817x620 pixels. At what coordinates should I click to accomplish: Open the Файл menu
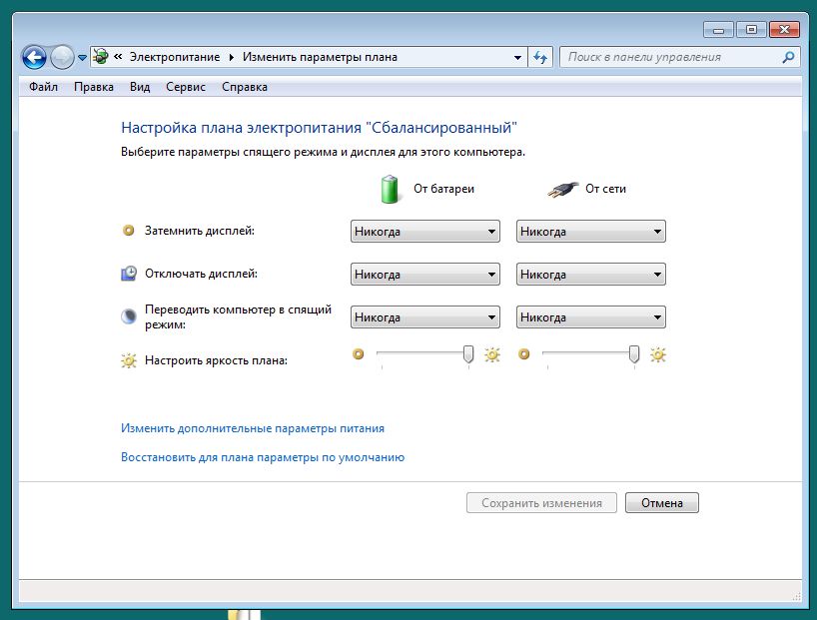coord(43,87)
